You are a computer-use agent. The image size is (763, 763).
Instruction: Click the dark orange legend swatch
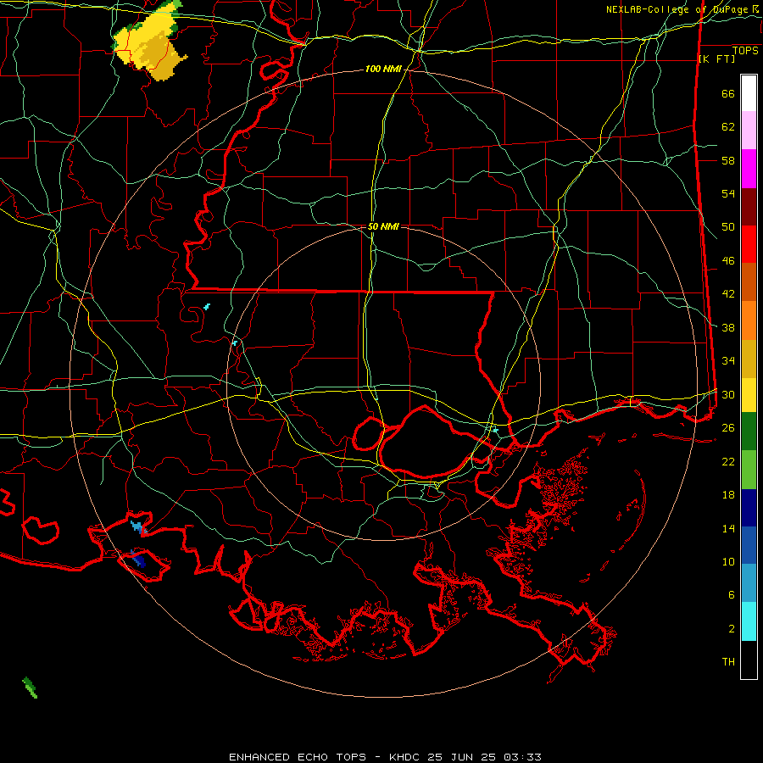point(749,281)
